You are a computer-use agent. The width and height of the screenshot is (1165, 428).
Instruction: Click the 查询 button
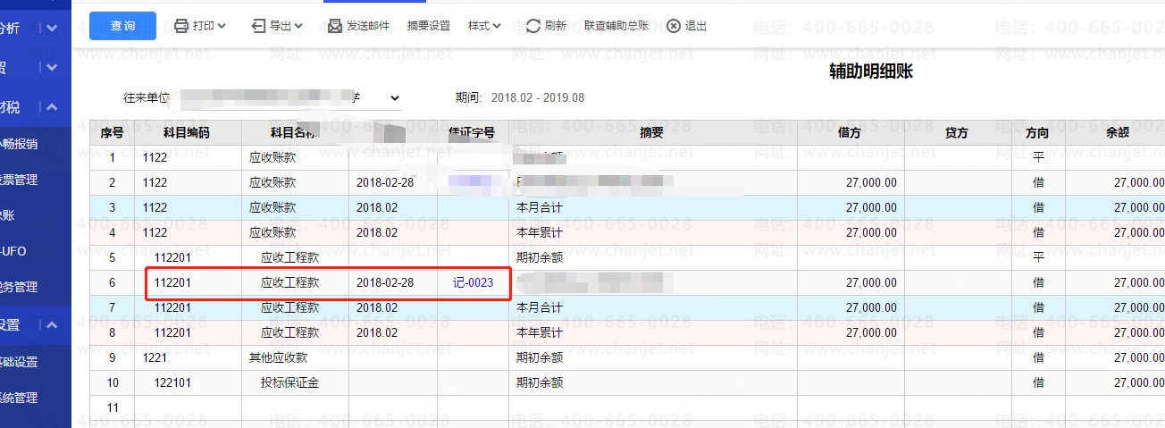coord(123,26)
